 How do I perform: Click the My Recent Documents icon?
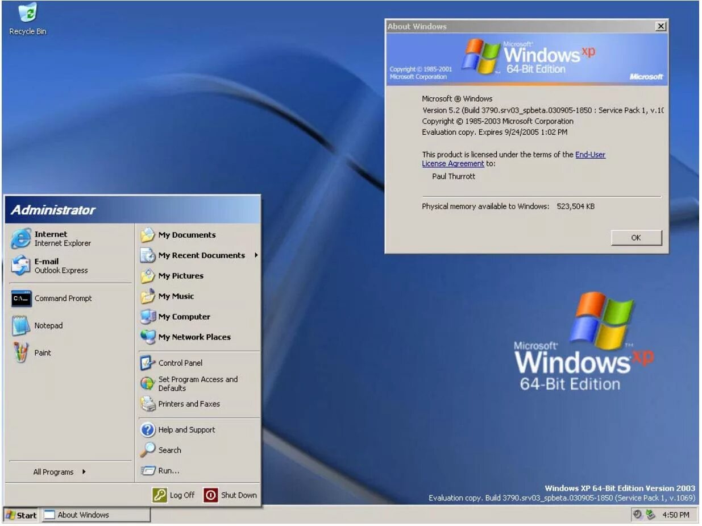148,255
